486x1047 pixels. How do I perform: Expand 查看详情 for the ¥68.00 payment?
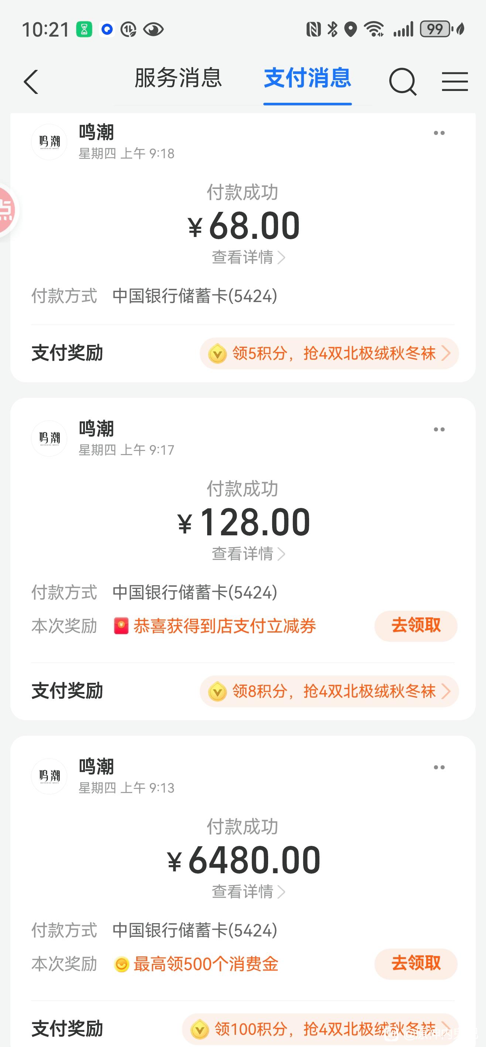pyautogui.click(x=248, y=257)
